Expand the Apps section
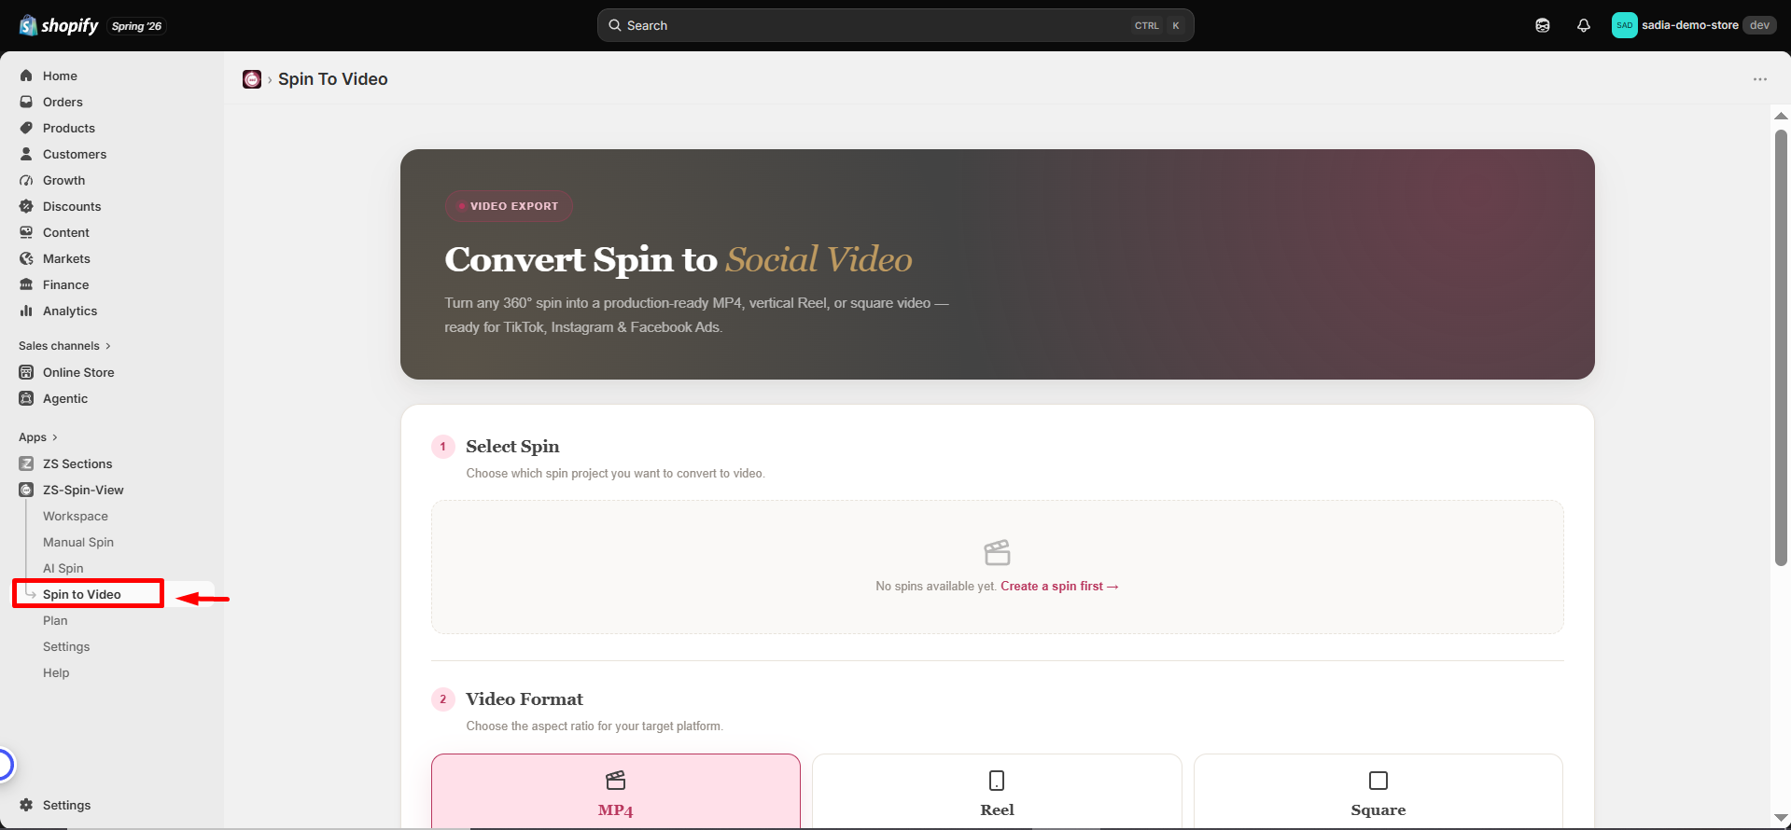The image size is (1791, 830). point(38,437)
